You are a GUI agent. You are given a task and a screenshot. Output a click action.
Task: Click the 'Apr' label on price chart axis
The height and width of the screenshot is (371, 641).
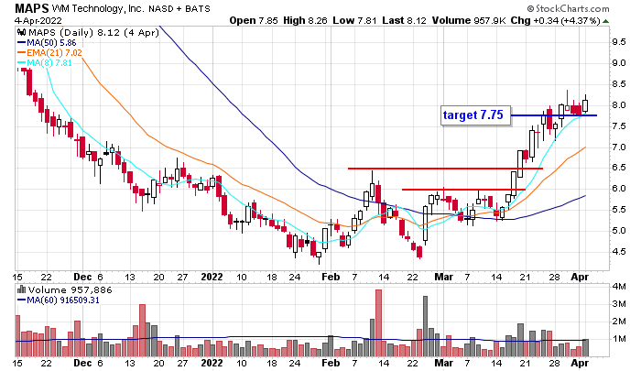pos(580,278)
